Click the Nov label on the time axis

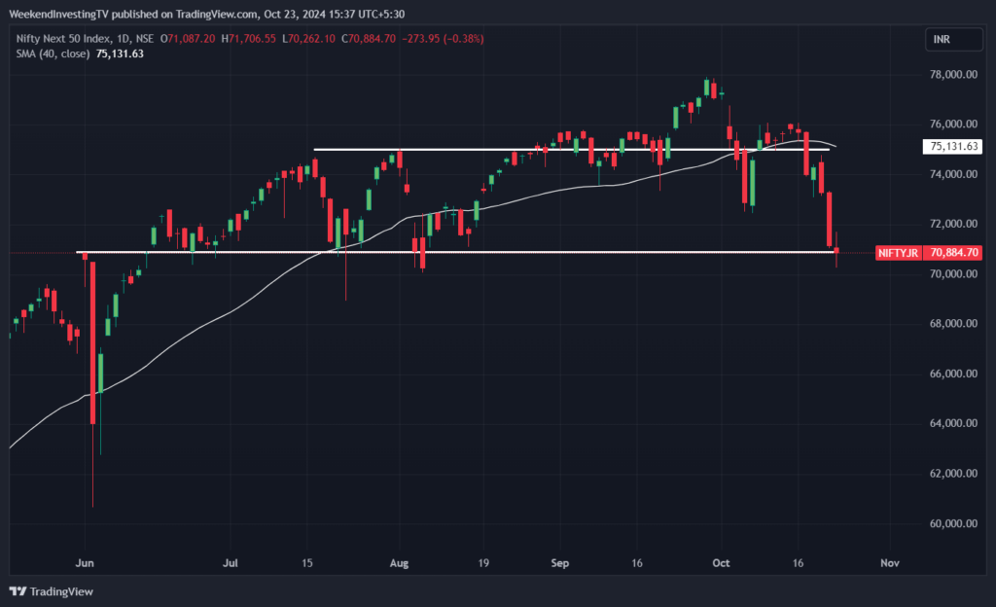point(888,562)
